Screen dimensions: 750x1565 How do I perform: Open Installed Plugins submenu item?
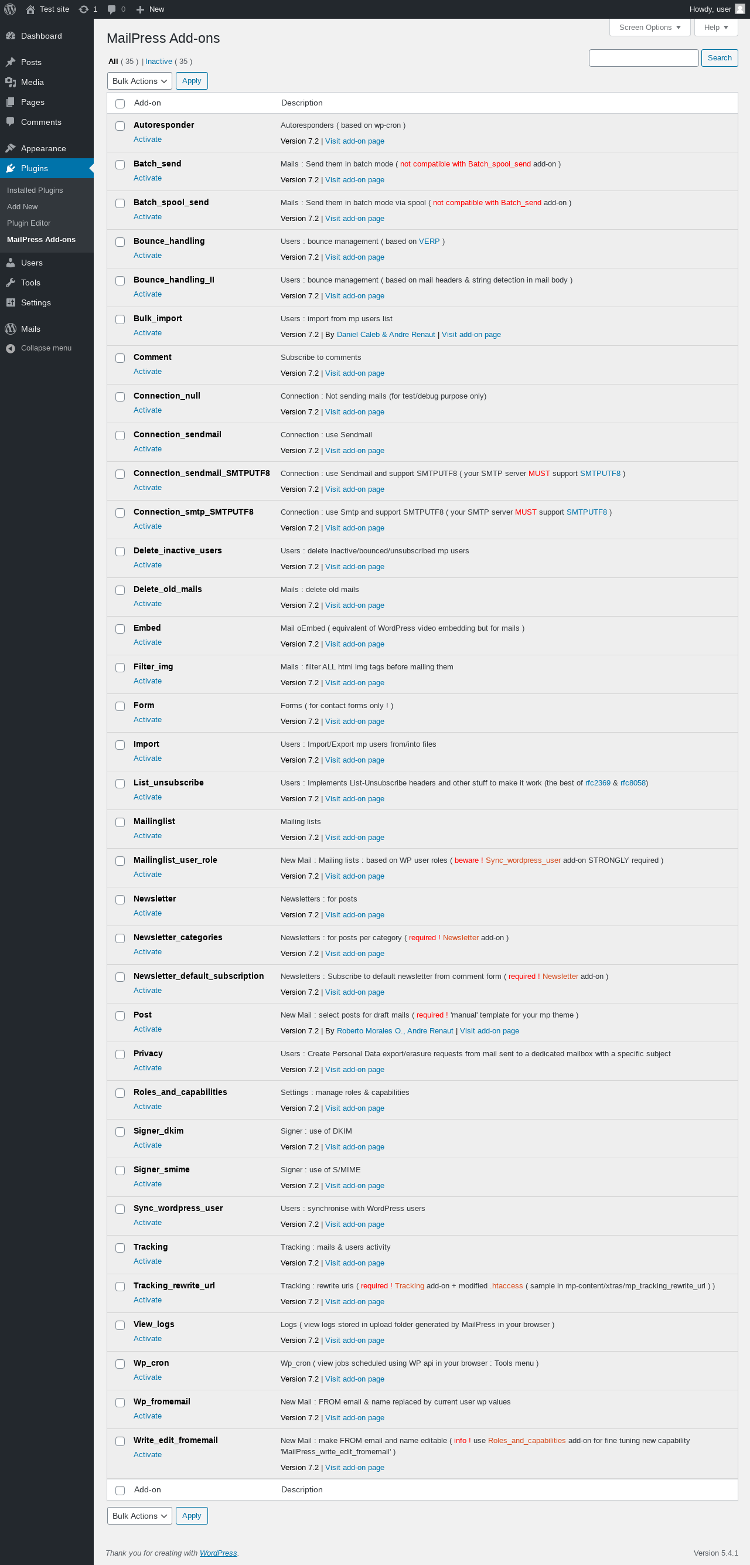pos(35,190)
